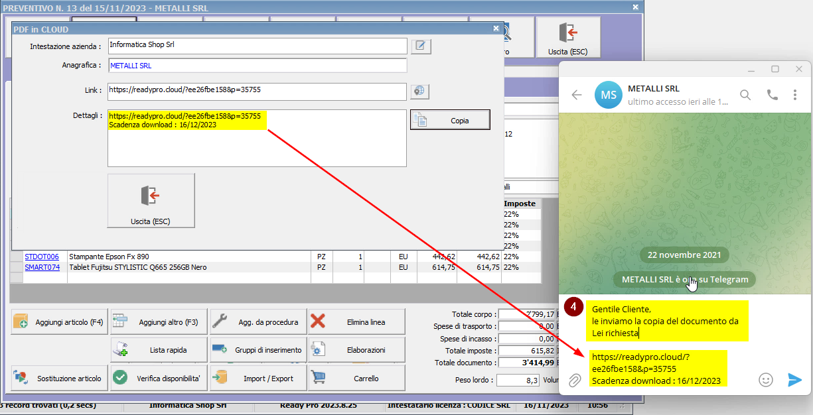813x415 pixels.
Task: Click the Peso lordo field showing 8,3
Action: [x=518, y=380]
